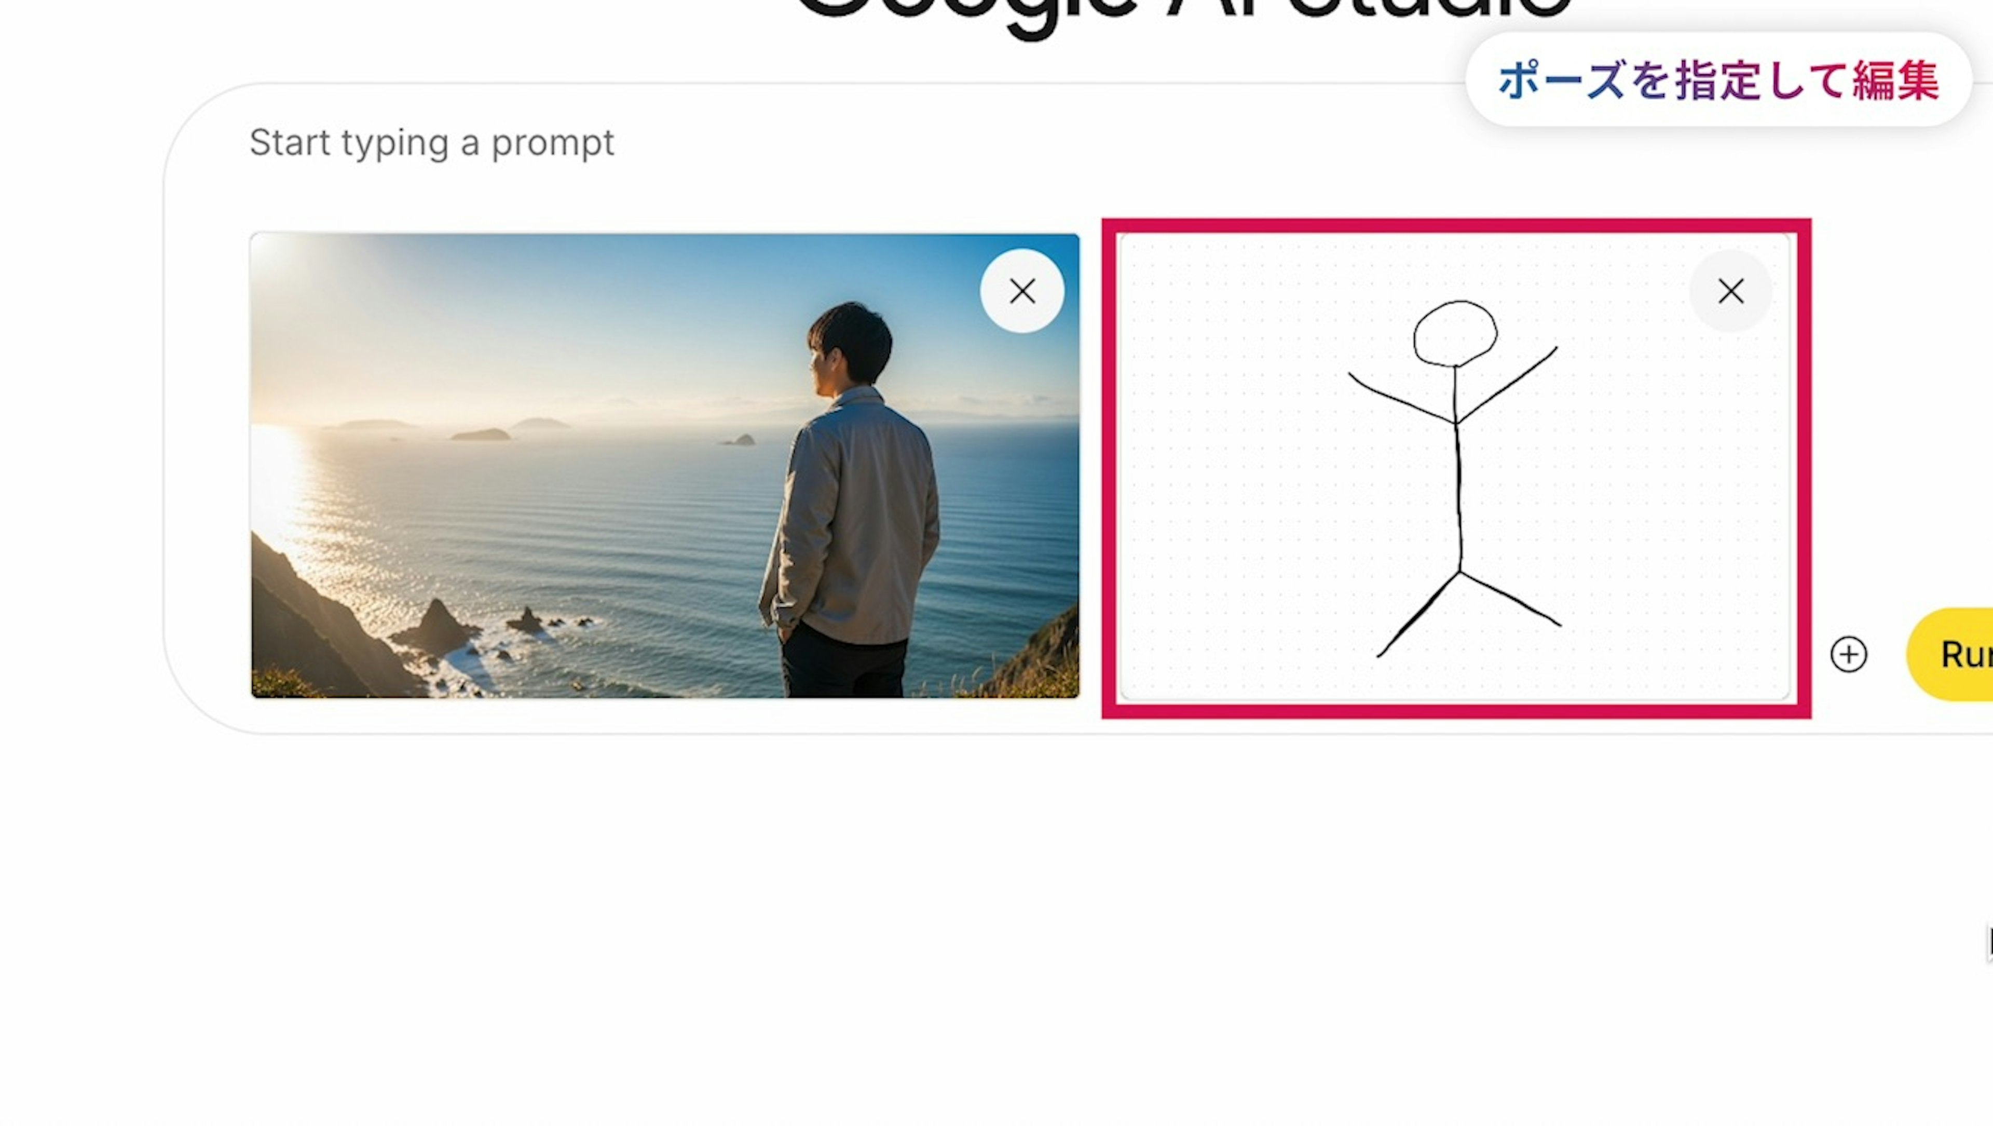1993x1126 pixels.
Task: Open the seaside man photo thumbnail
Action: (x=664, y=466)
